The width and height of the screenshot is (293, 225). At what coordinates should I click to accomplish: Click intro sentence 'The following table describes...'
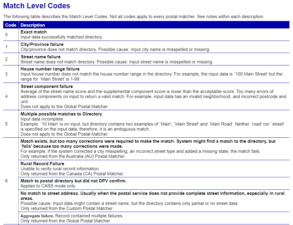coord(134,17)
